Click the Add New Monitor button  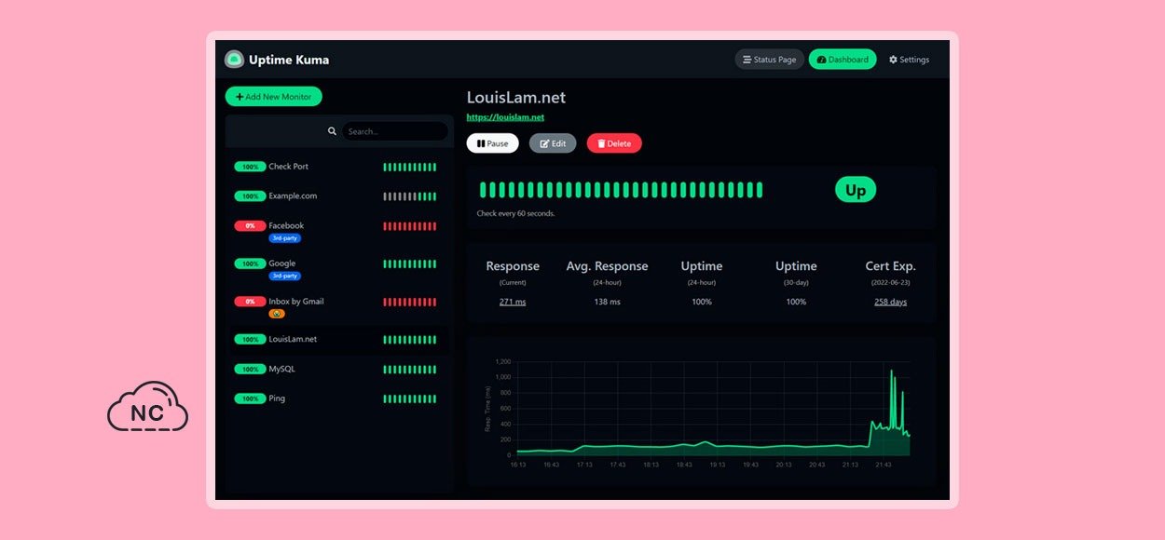[273, 96]
